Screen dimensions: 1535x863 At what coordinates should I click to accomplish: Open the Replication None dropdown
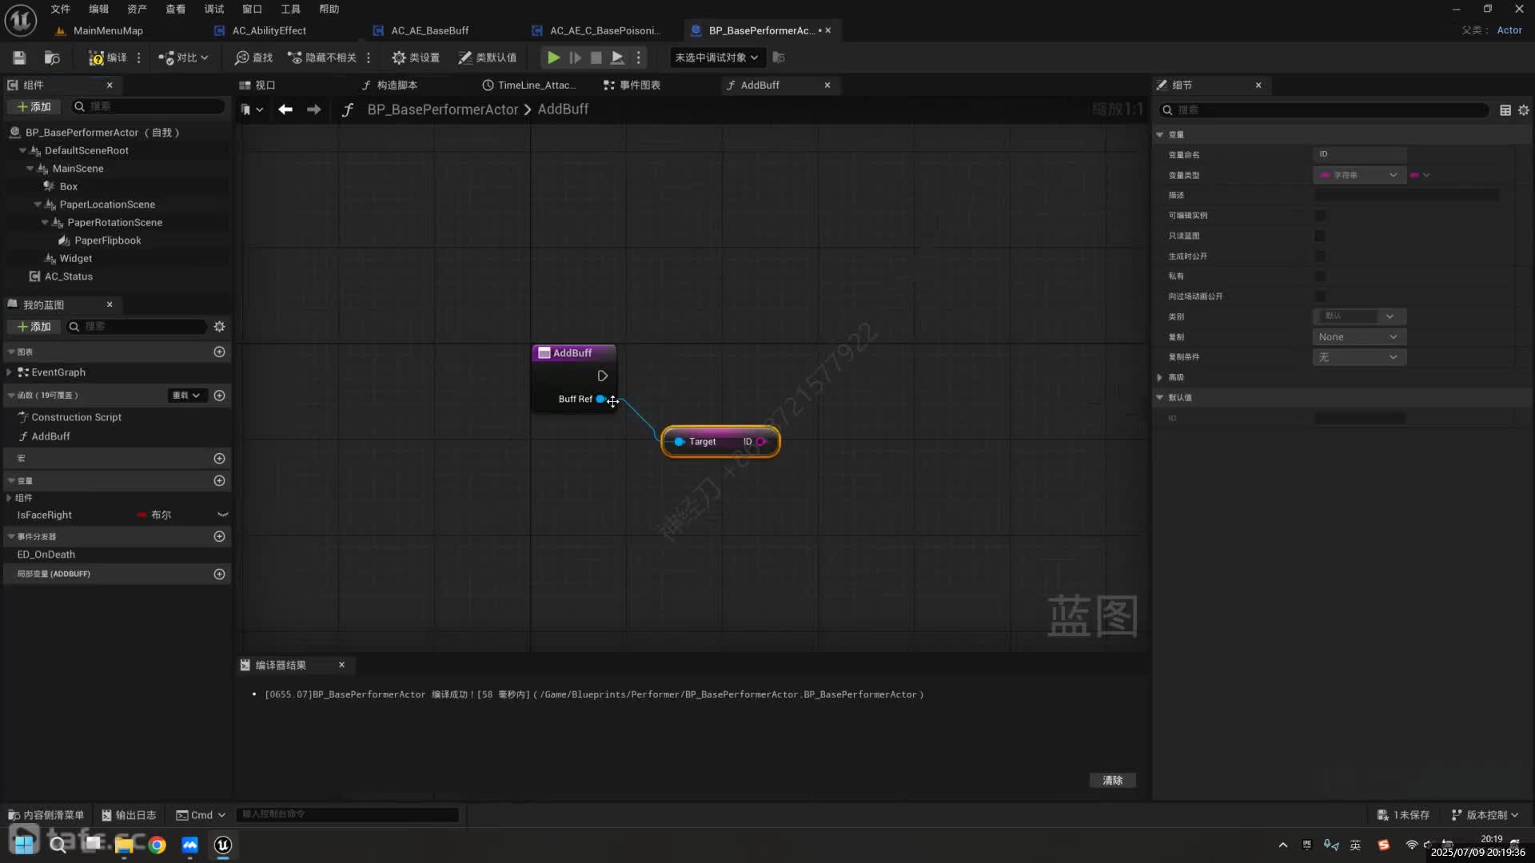pos(1358,337)
